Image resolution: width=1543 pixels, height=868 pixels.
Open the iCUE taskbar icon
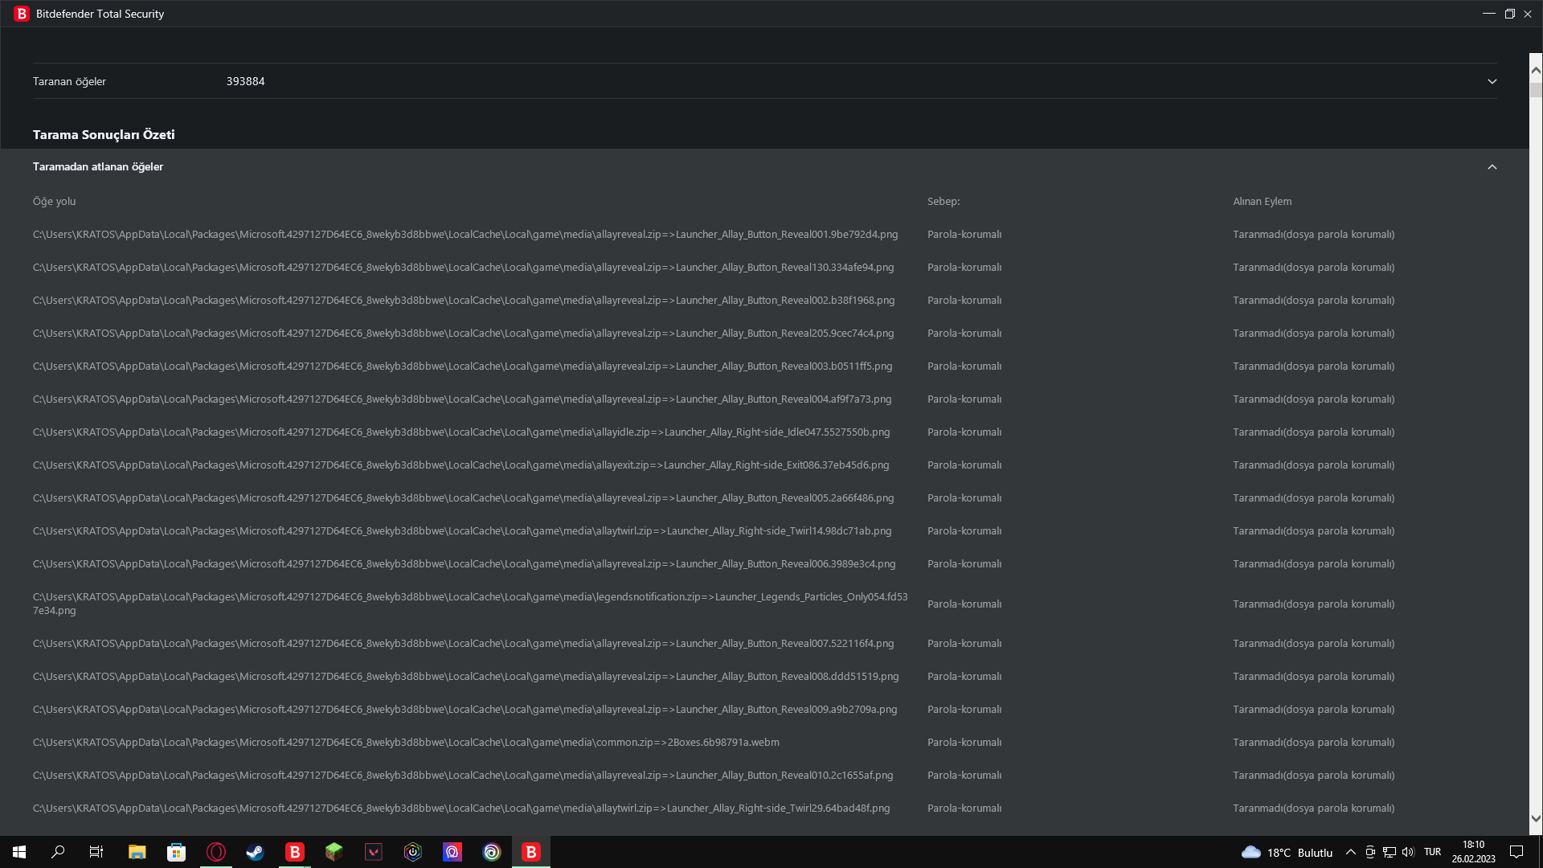point(413,852)
